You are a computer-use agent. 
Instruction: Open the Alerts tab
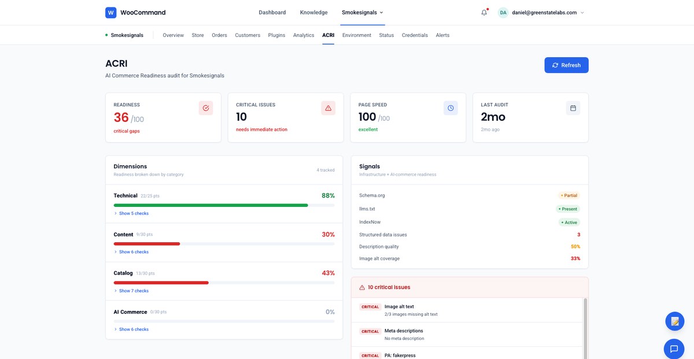[442, 35]
